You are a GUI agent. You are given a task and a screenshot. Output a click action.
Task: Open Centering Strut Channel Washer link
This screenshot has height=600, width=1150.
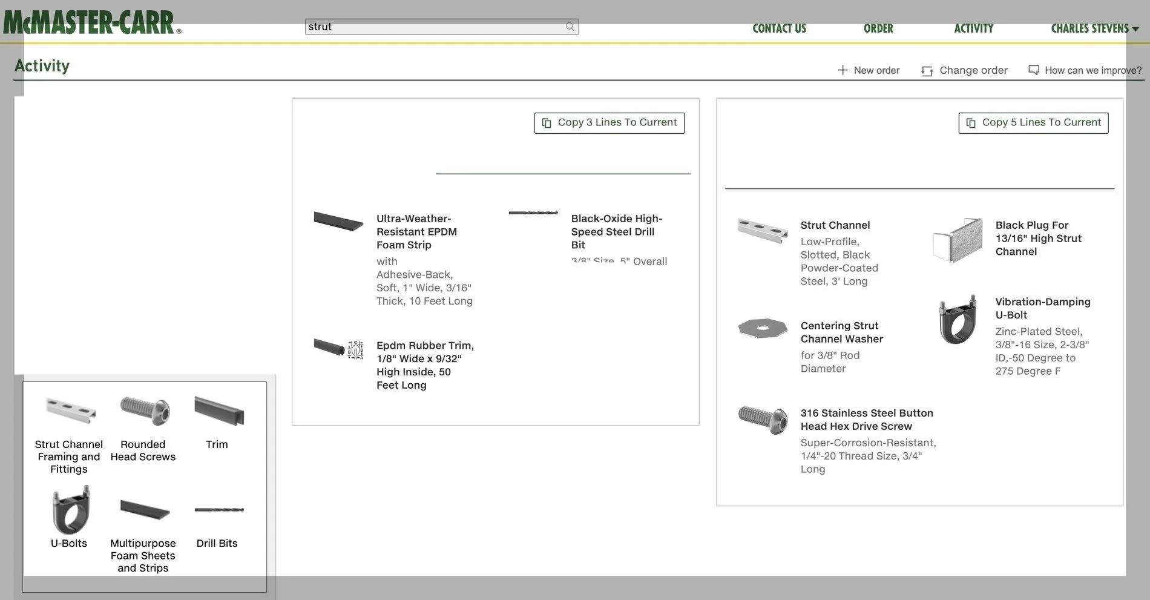coord(842,332)
